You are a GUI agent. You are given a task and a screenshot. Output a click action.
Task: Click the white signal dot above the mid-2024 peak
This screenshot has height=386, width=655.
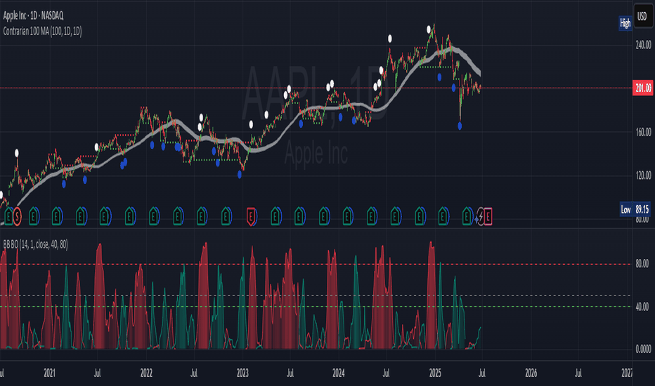pyautogui.click(x=390, y=39)
